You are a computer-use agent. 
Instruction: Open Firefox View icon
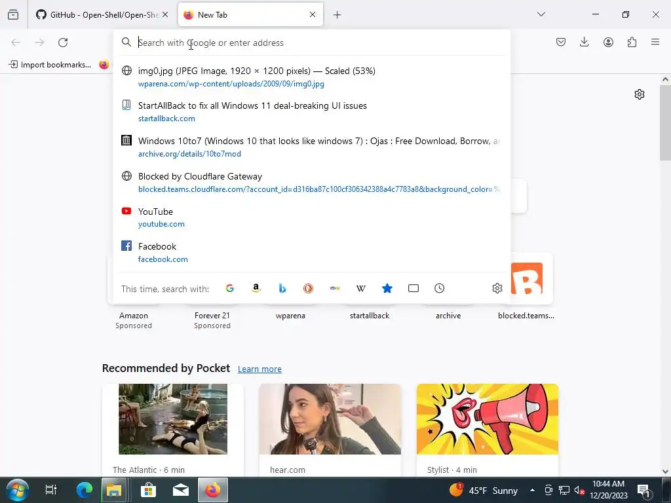click(x=13, y=14)
